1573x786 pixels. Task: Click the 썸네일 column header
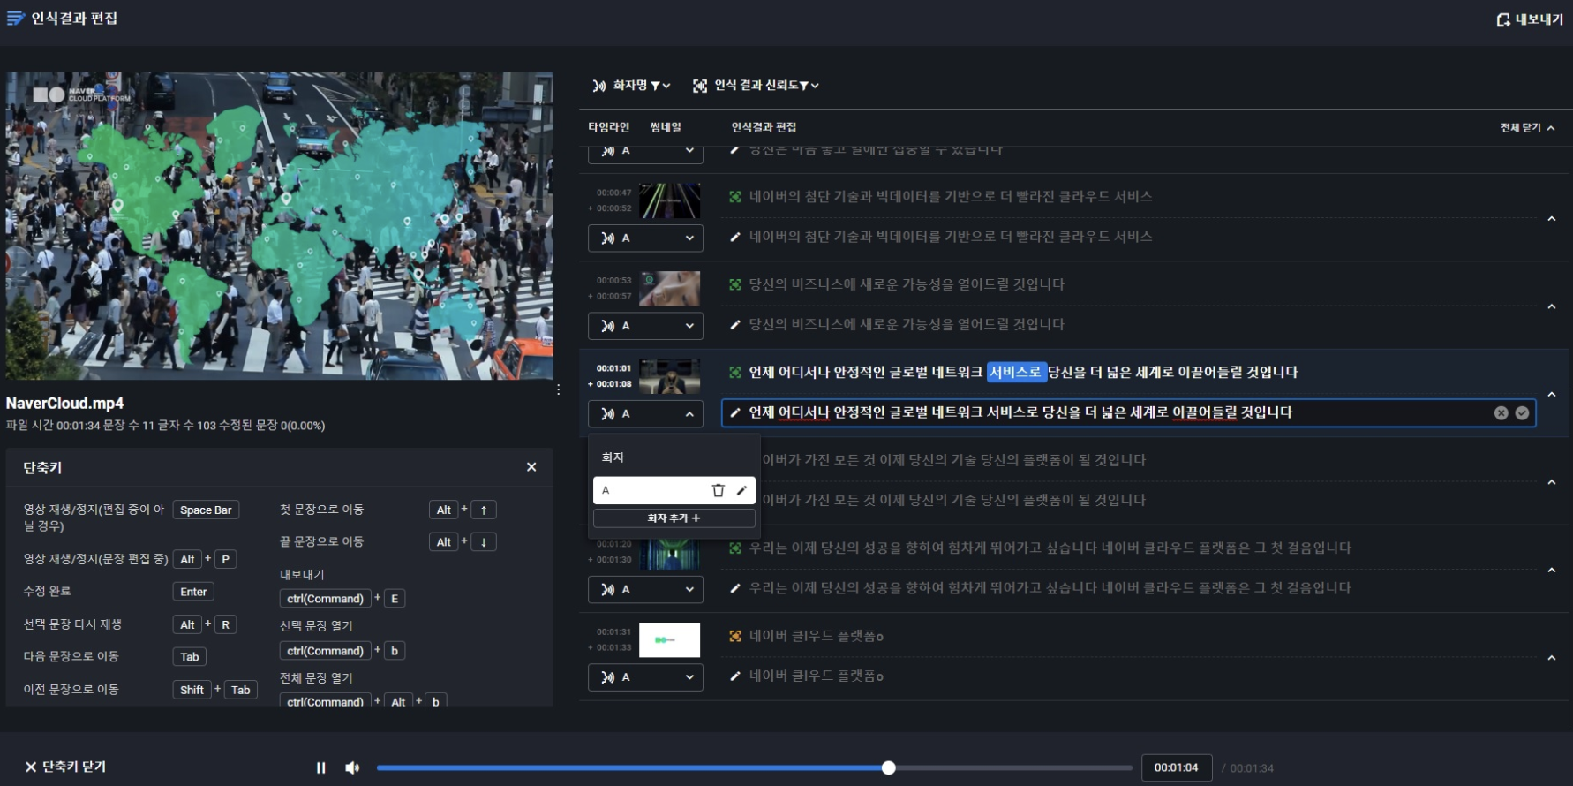coord(666,127)
